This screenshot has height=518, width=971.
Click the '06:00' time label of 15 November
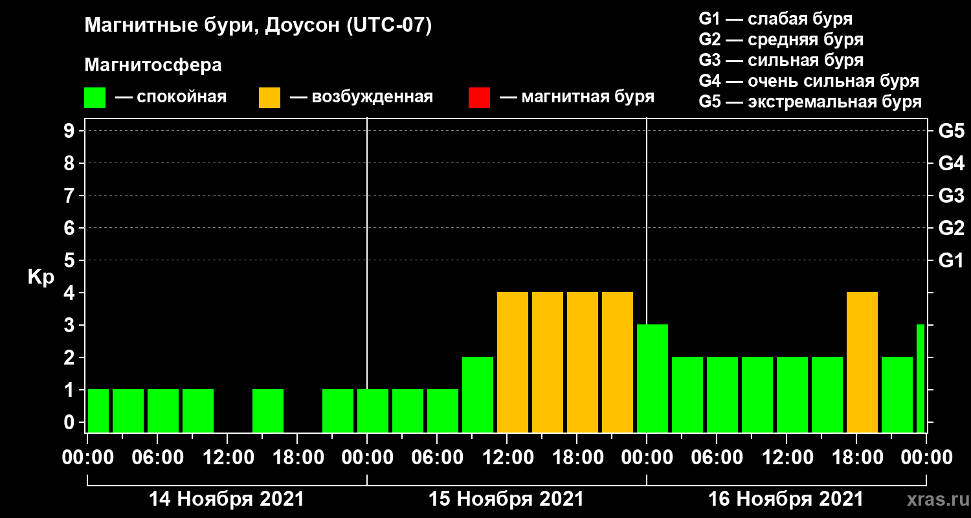click(437, 458)
